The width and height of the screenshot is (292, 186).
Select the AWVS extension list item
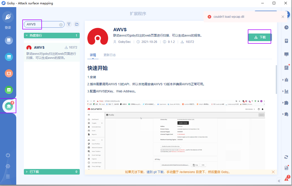tap(52, 52)
